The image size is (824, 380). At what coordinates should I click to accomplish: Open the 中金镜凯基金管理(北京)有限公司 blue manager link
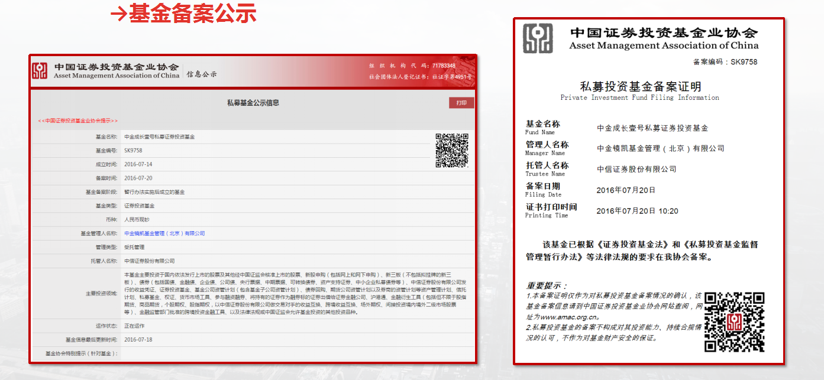coord(164,233)
